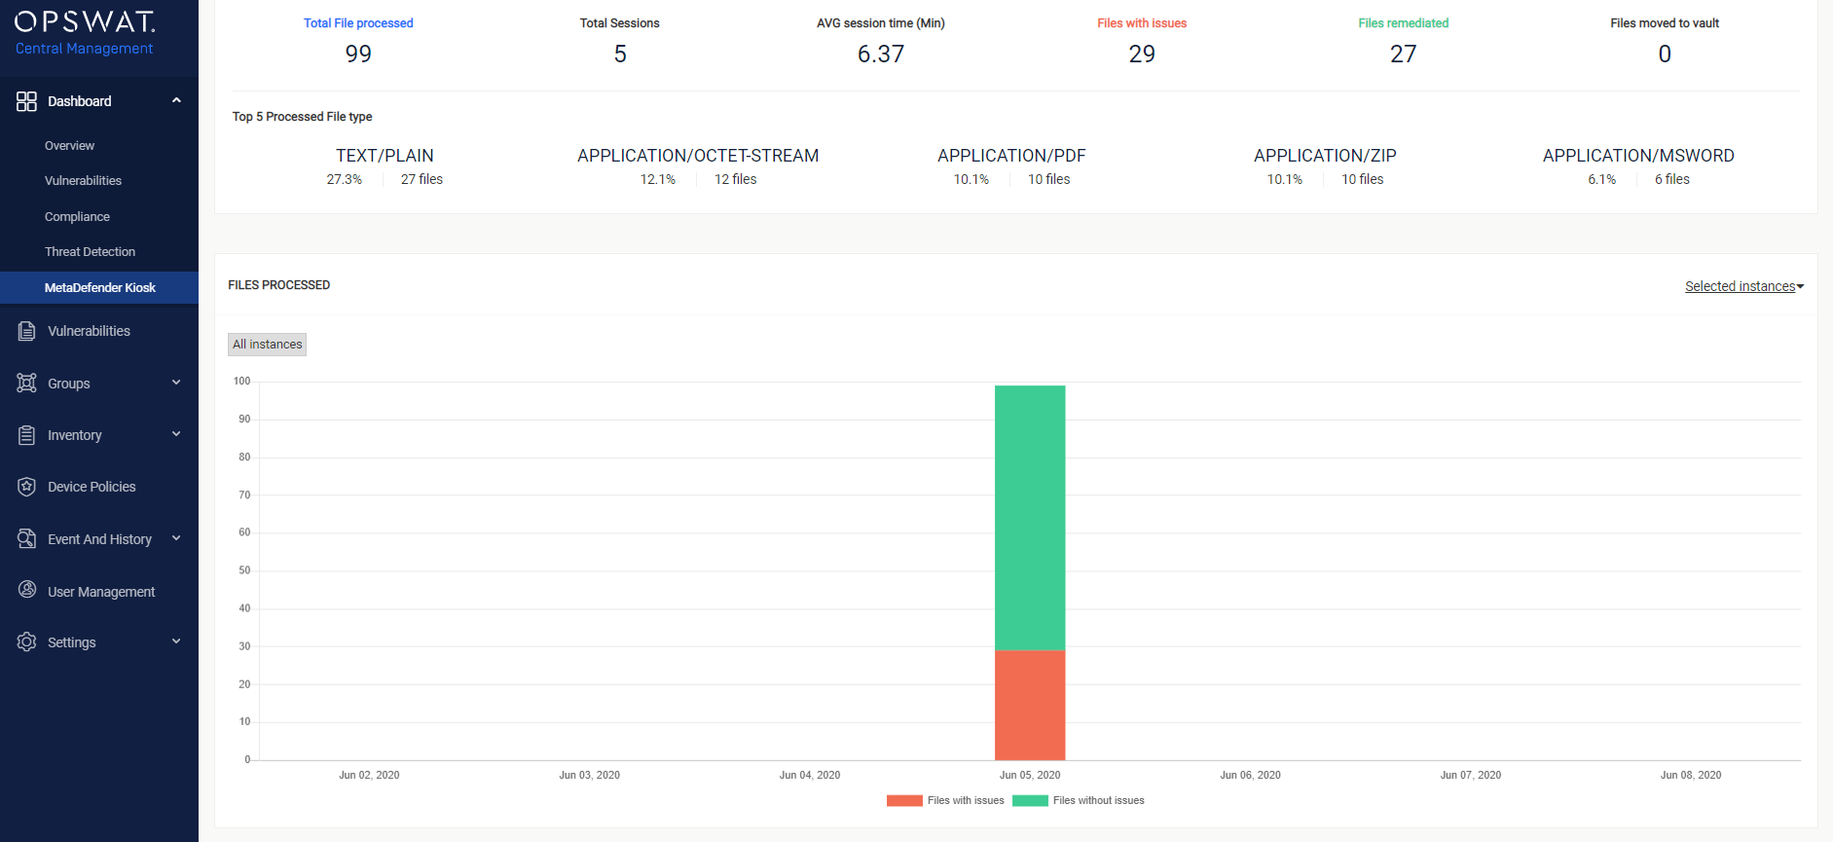Click the APPLICATION/OCTET-STREAM file type heading

698,156
